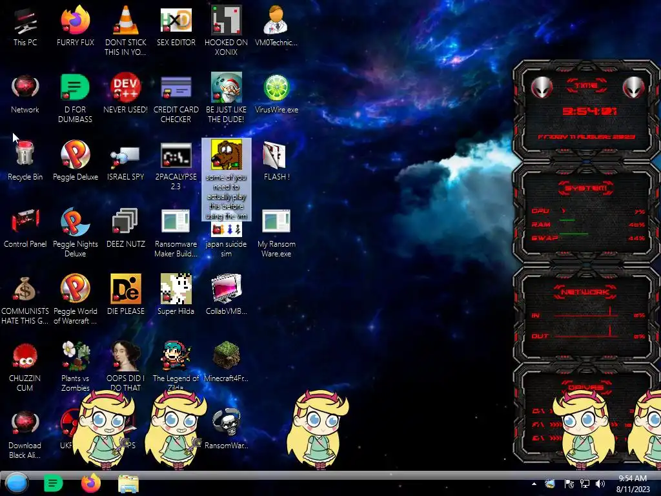Screen dimensions: 661x496
Task: Show hidden system tray icons
Action: [x=534, y=484]
